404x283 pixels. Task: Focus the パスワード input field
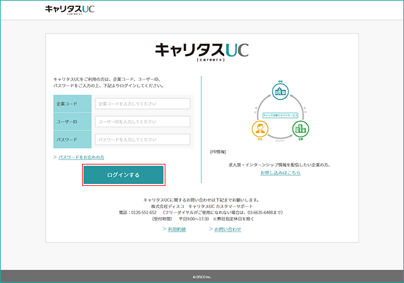143,139
